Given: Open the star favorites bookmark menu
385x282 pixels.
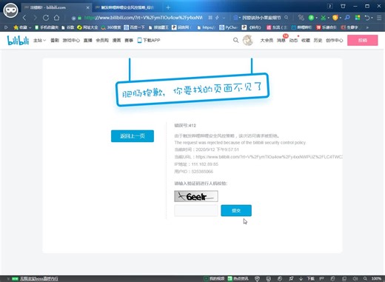Looking at the screenshot, I should tap(22, 27).
